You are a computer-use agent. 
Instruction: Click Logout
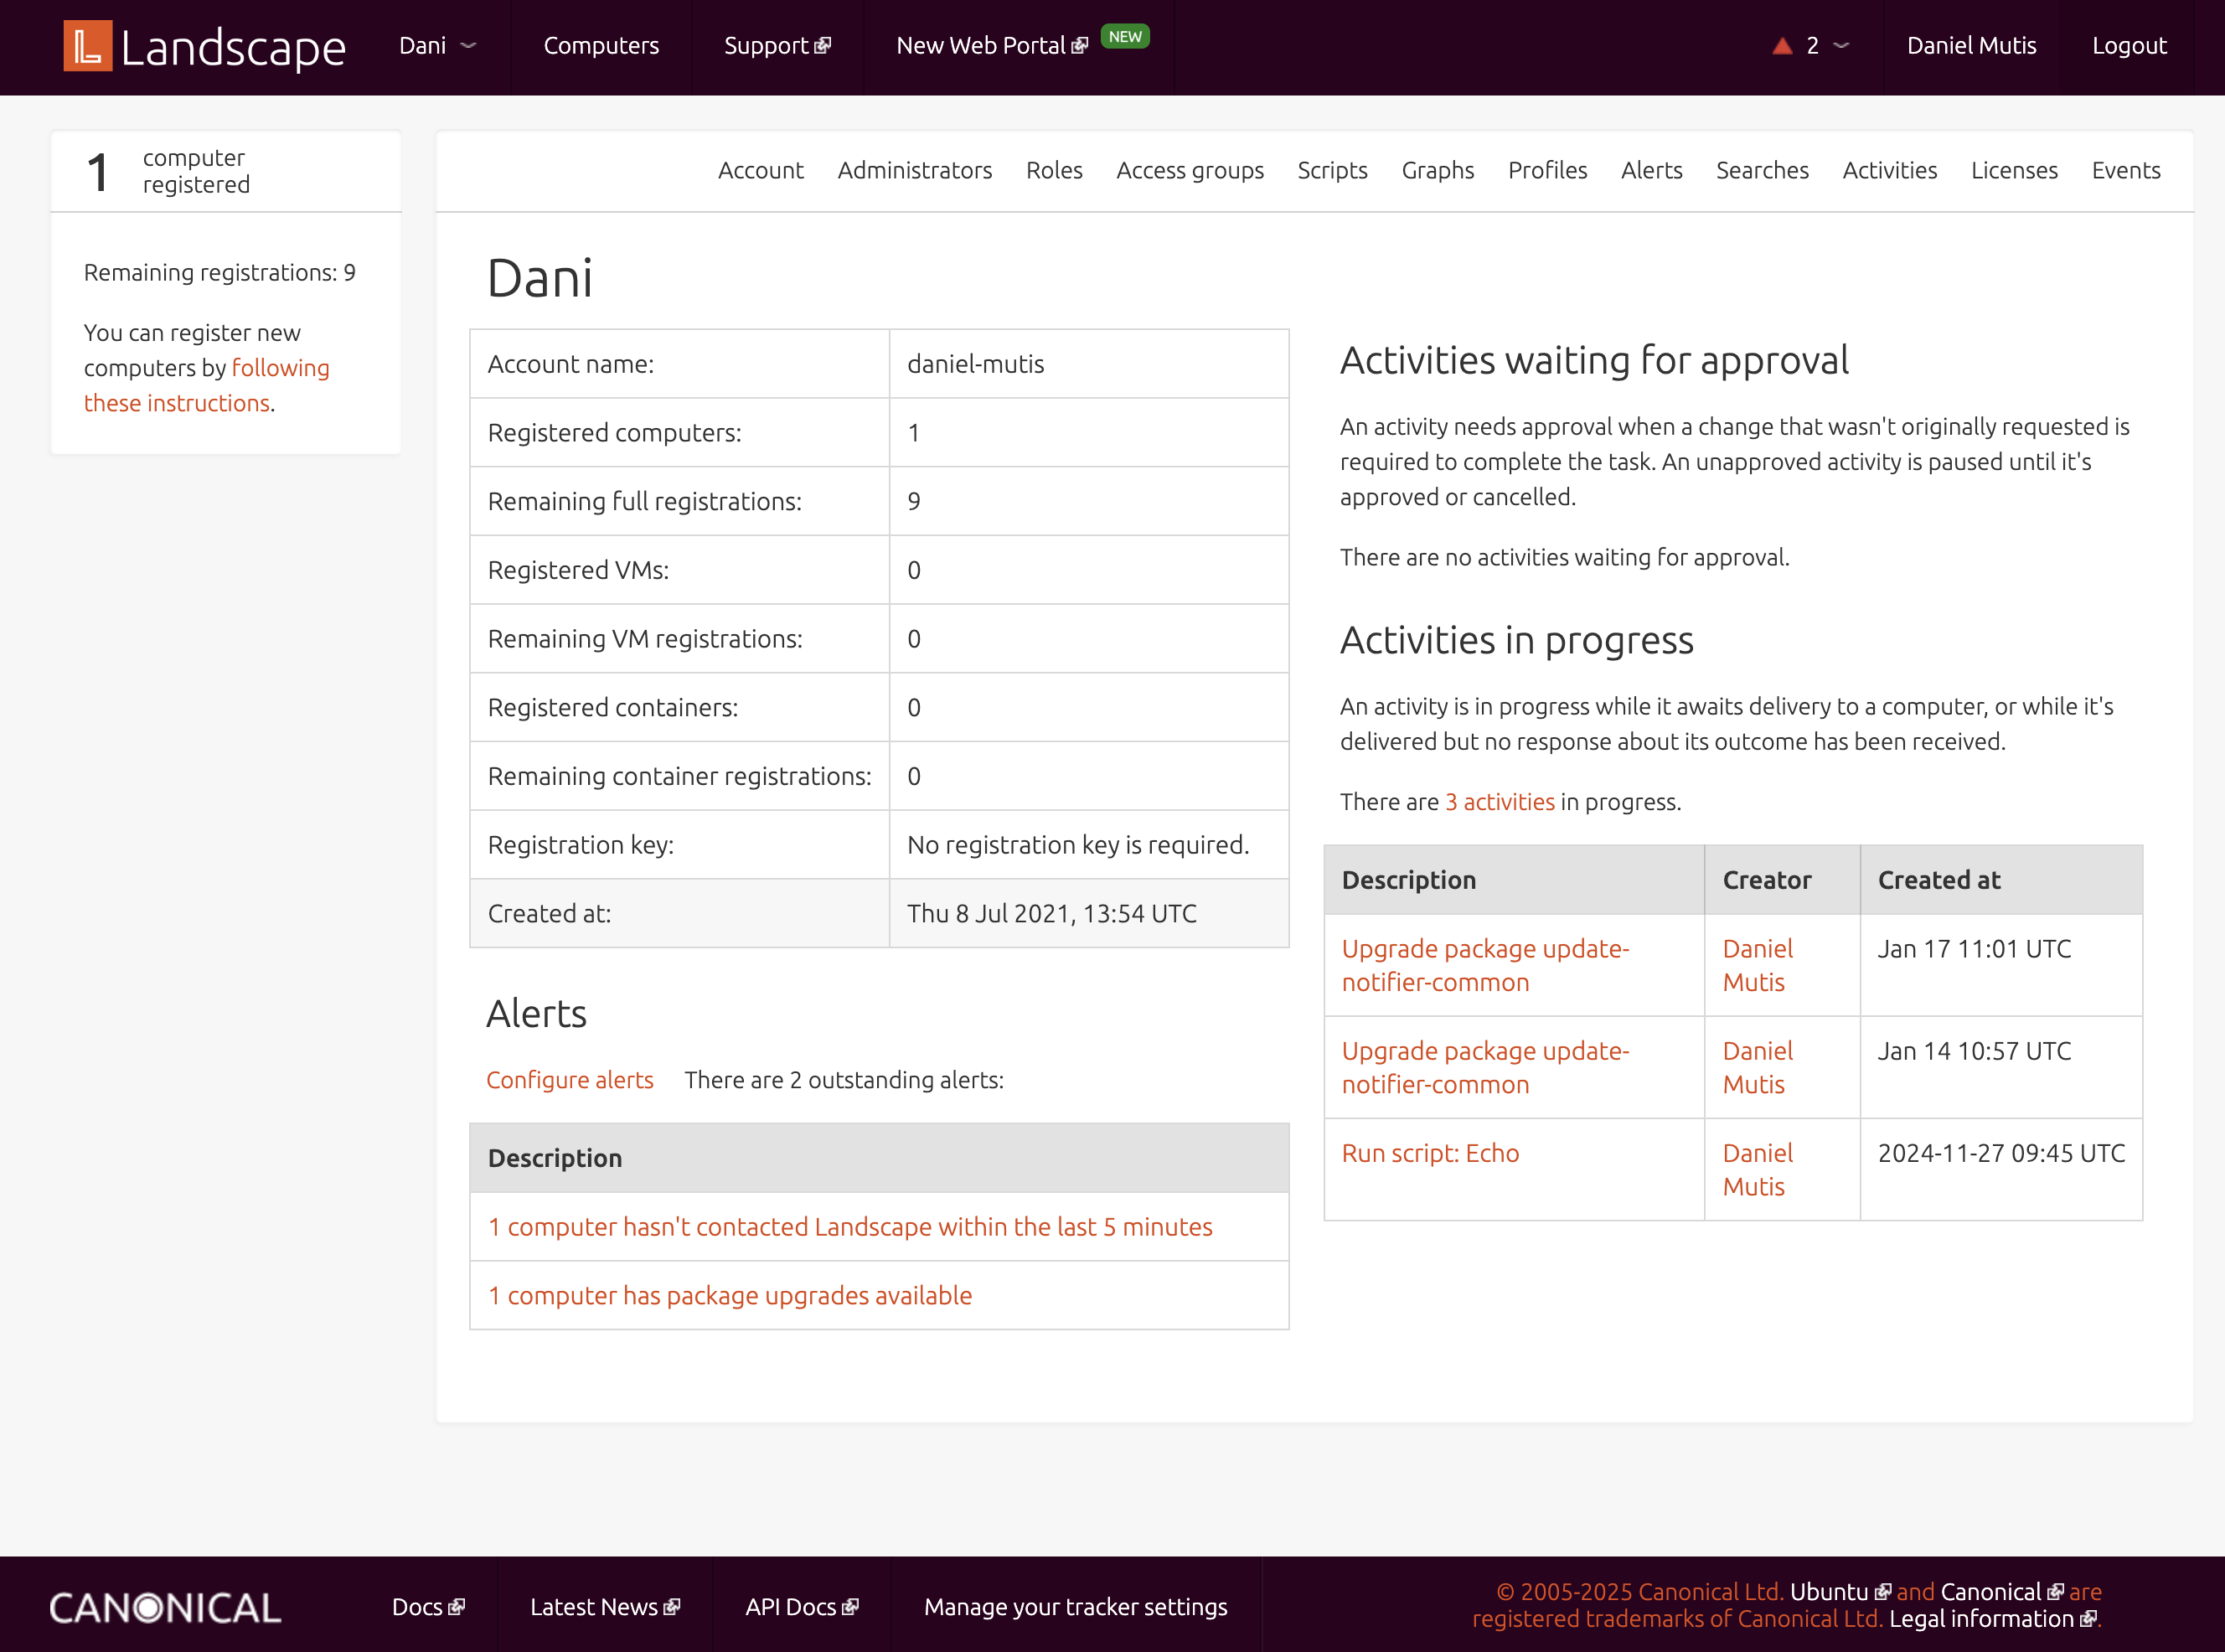point(2129,46)
